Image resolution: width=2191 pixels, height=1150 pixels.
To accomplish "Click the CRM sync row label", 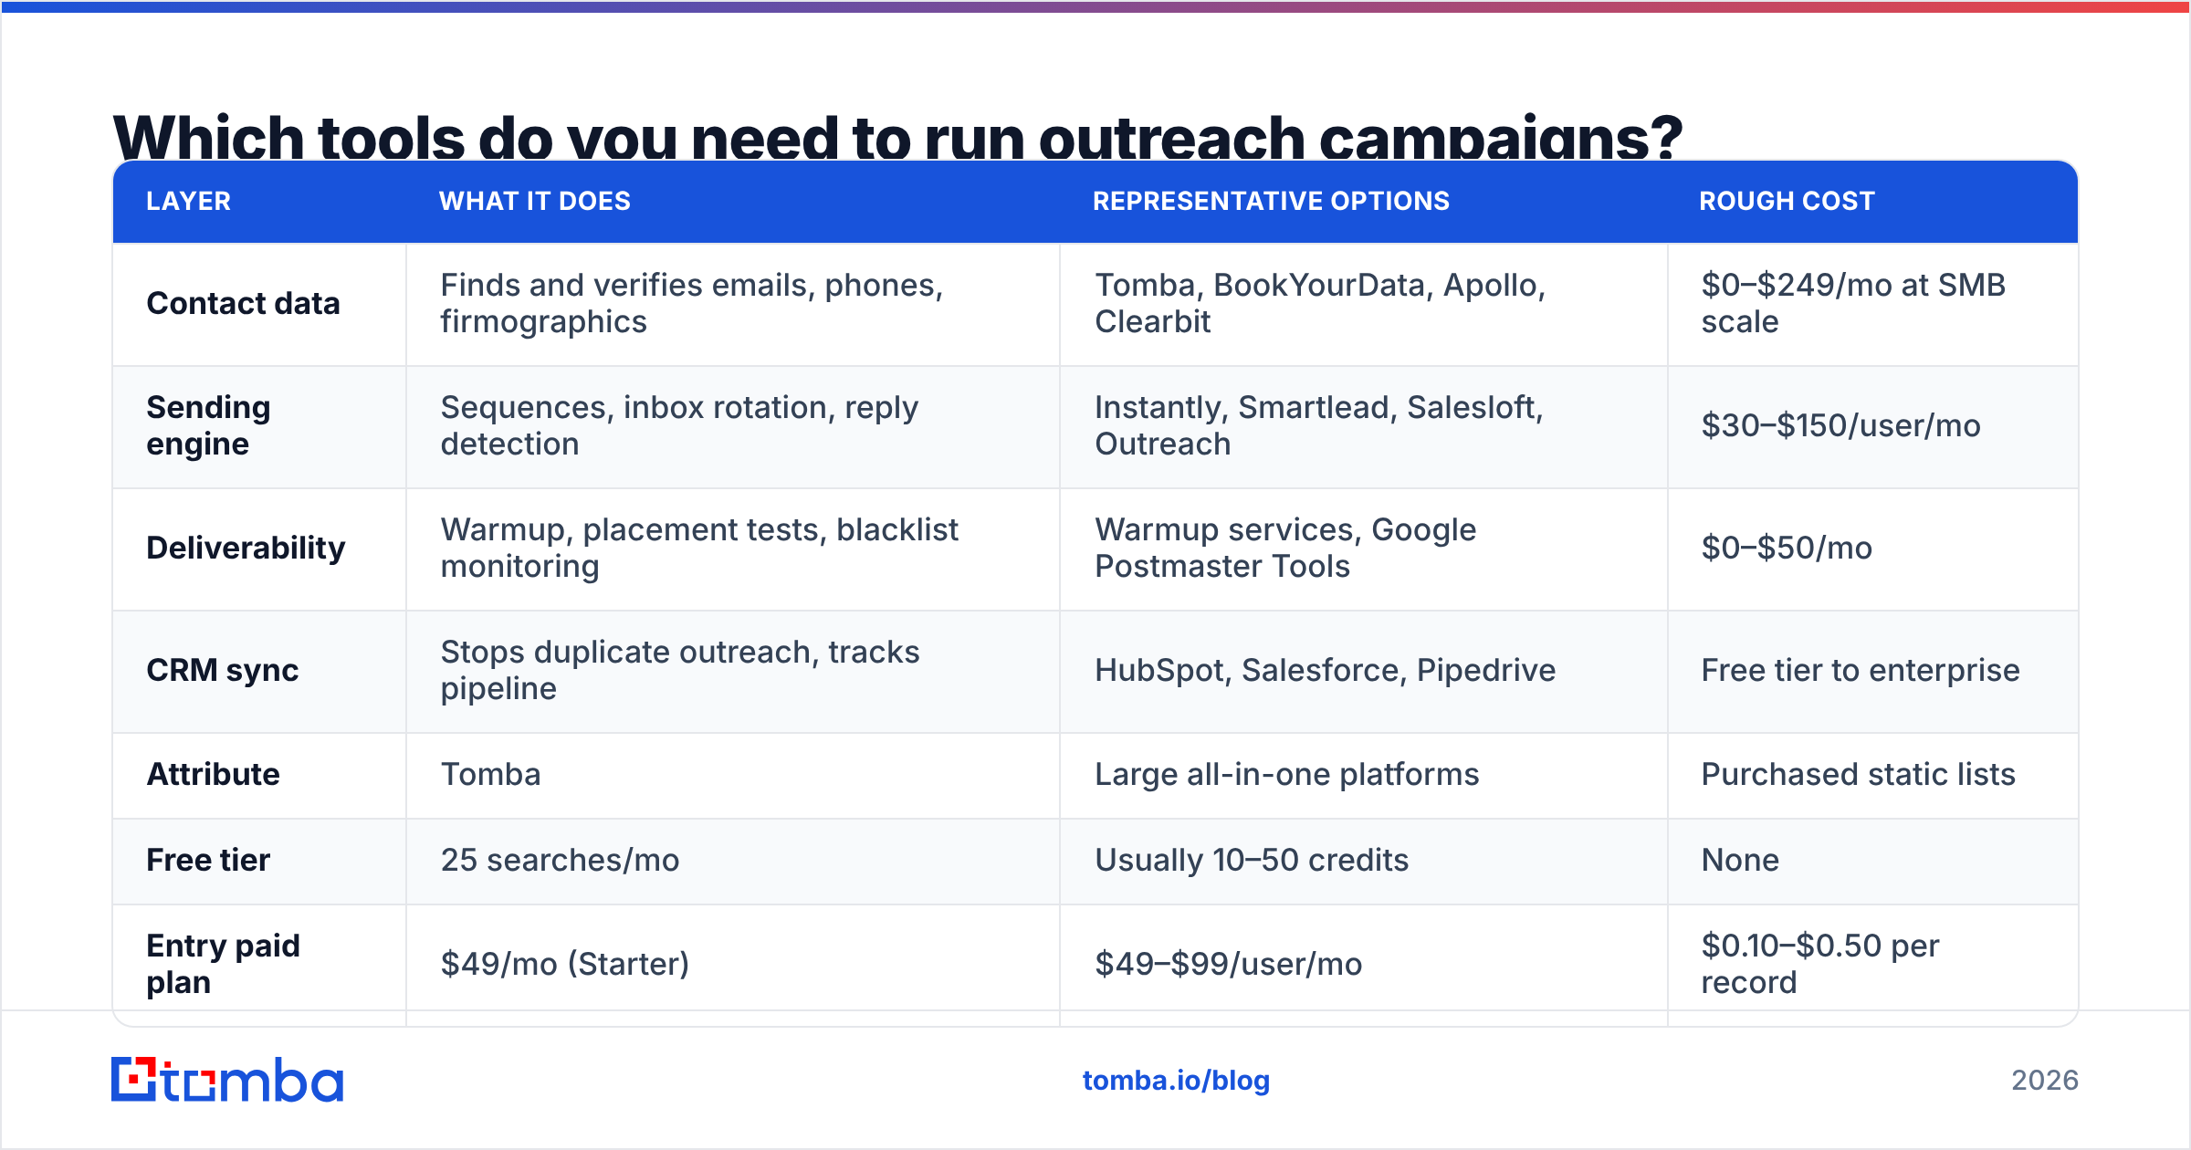I will [x=223, y=670].
